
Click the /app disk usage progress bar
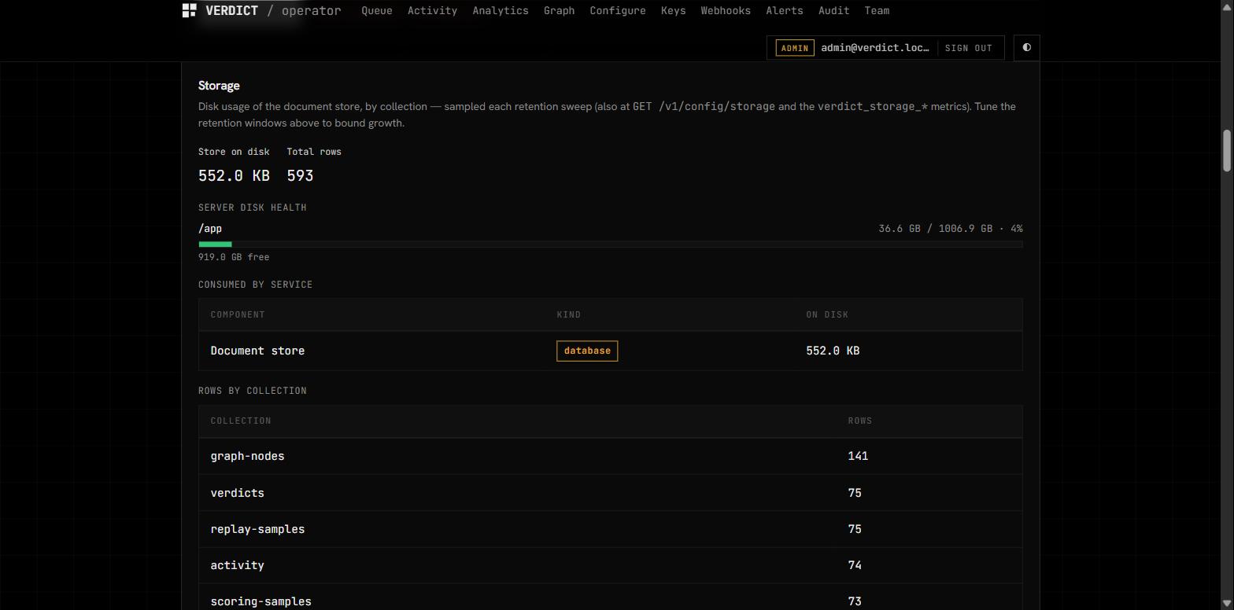coord(611,244)
